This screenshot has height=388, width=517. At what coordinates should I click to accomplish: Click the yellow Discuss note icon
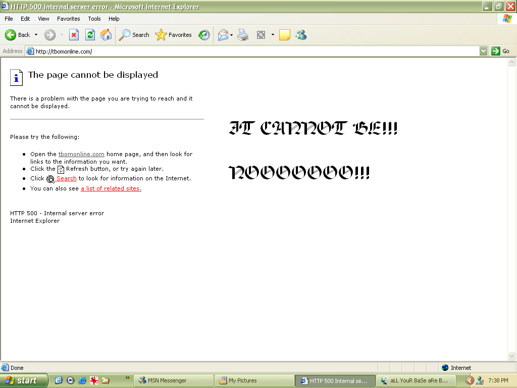tap(285, 35)
